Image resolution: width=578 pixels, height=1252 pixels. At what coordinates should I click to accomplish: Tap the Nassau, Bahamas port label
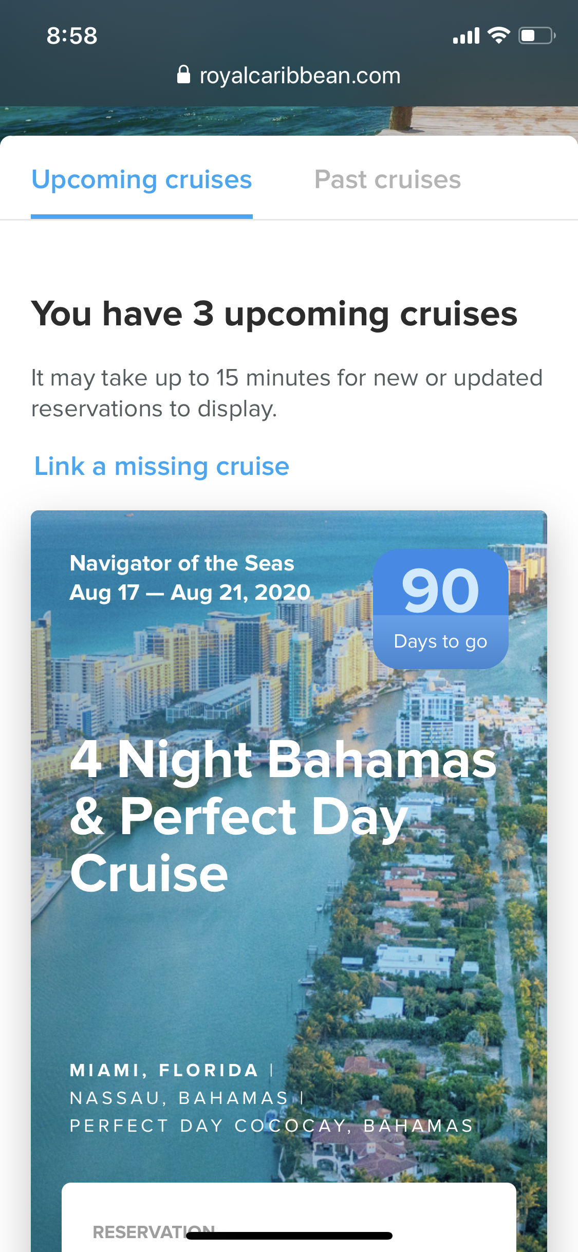(x=179, y=1098)
